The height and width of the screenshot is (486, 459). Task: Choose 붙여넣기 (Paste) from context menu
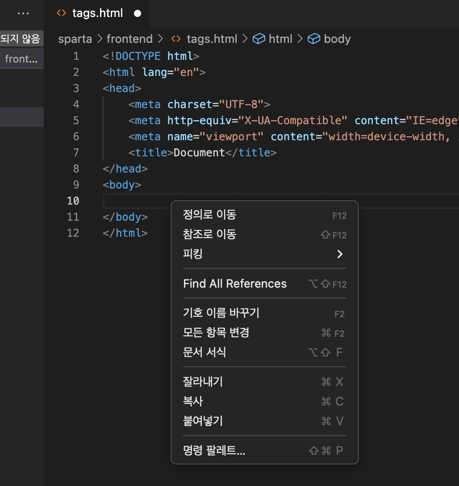(264, 421)
